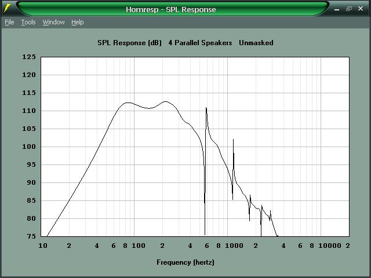Click the 80 value on the dB axis
371x278 pixels.
click(31, 219)
